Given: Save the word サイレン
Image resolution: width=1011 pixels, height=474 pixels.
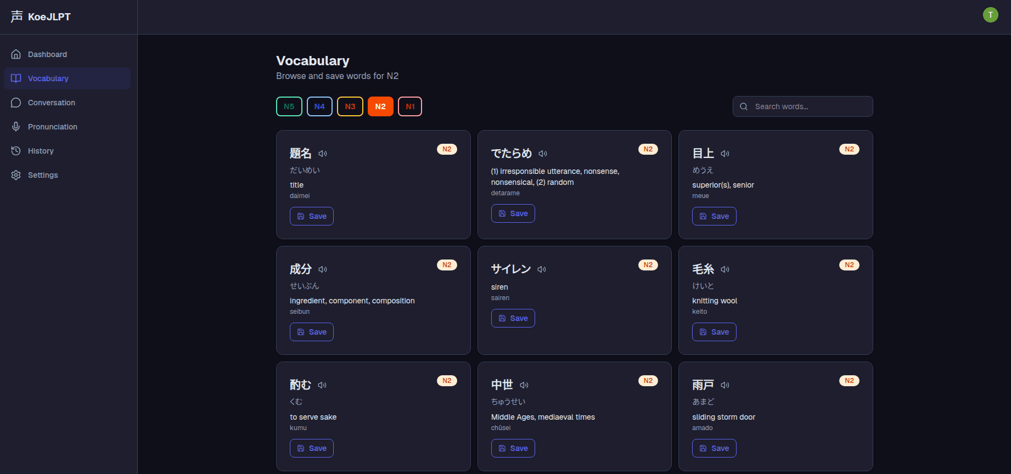Looking at the screenshot, I should (x=513, y=318).
